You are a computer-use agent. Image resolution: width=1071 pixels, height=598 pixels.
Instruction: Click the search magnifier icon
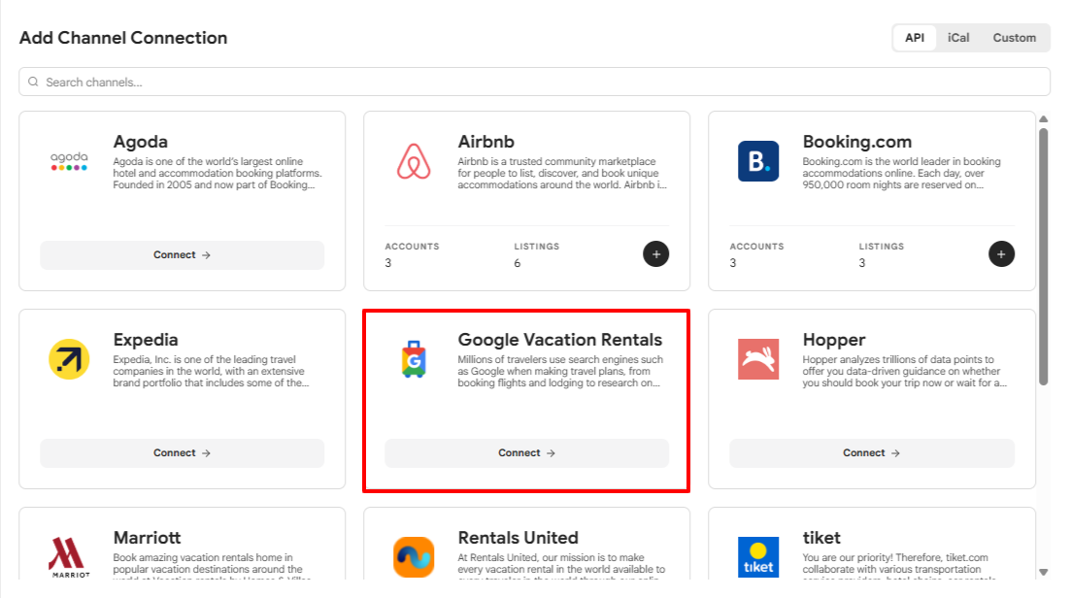33,82
